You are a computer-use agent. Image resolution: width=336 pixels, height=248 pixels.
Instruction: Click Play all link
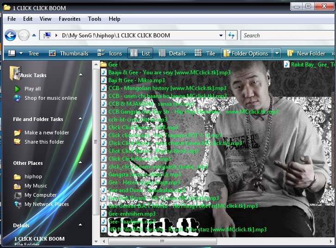tap(32, 89)
